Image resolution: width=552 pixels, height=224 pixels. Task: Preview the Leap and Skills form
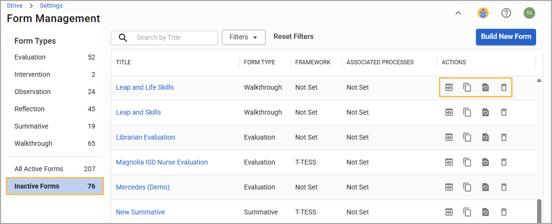coord(449,112)
